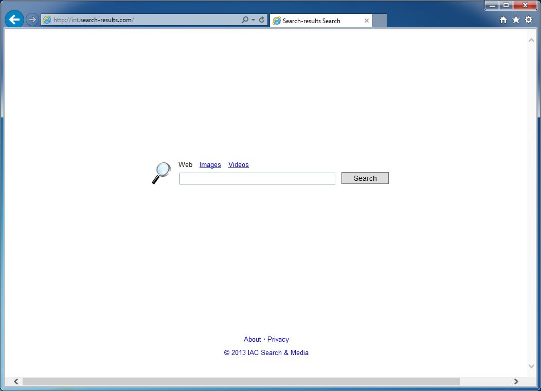
Task: Click the browser Forward arrow button
Action: pyautogui.click(x=32, y=20)
